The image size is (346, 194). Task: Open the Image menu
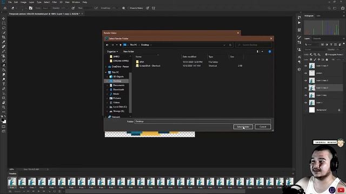tap(23, 2)
